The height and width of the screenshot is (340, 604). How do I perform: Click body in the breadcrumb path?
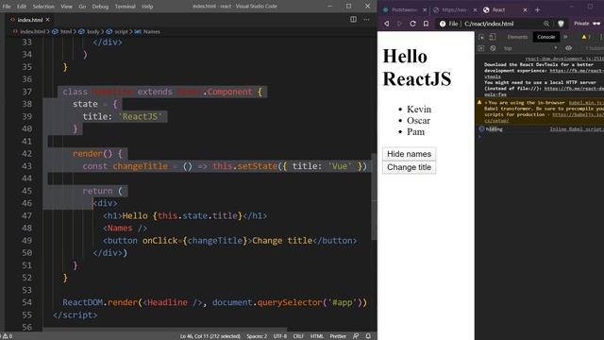coord(92,31)
